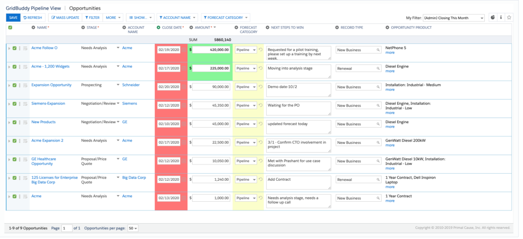Open the Stage dropdown for Acme Follow O
Viewport: 523px width, 239px height.
[118, 48]
